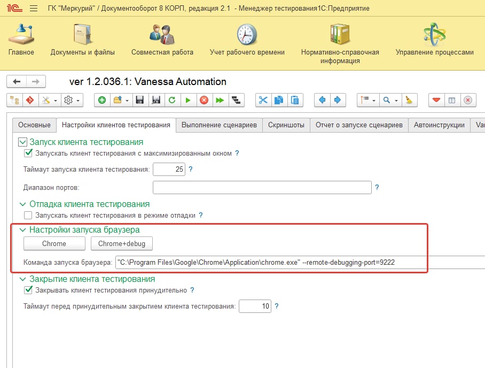The width and height of the screenshot is (485, 368).
Task: Click the blue right arrow toolbar icon
Action: pos(338,100)
